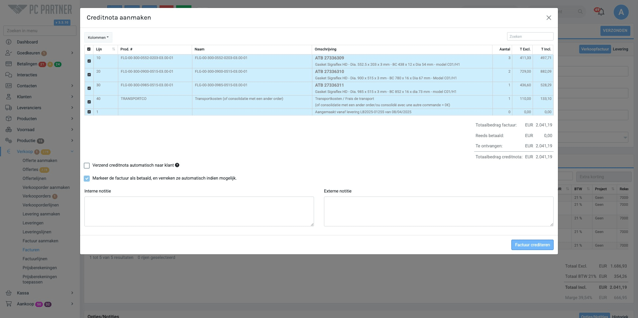Screen dimensions: 638x318
Task: Click the Leveranciers truck icon
Action: coord(9,108)
